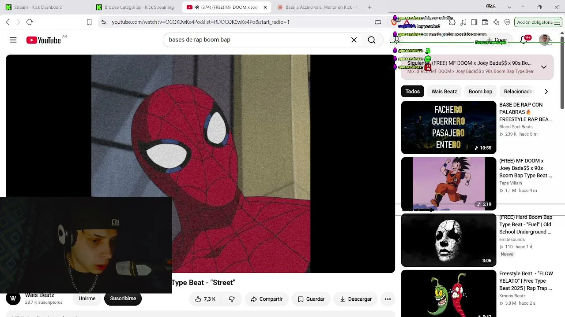Open site information icon in address bar
565x317 pixels.
[x=104, y=22]
